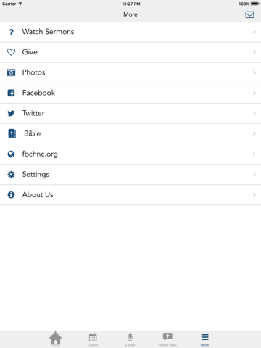
Task: Click the Settings gear icon
Action: [x=11, y=174]
